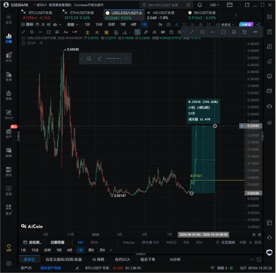Select the eraser drawing tool
This screenshot has height=273, width=276.
pos(154,32)
